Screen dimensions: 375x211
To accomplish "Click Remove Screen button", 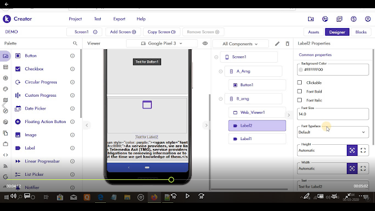I will tap(203, 32).
